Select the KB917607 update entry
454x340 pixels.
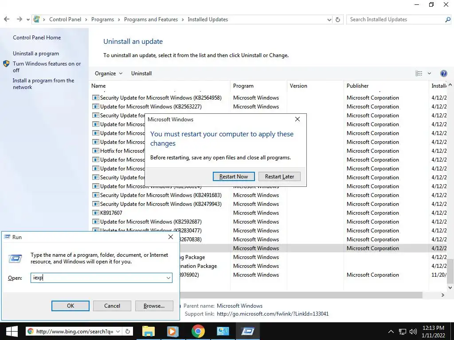tap(111, 213)
